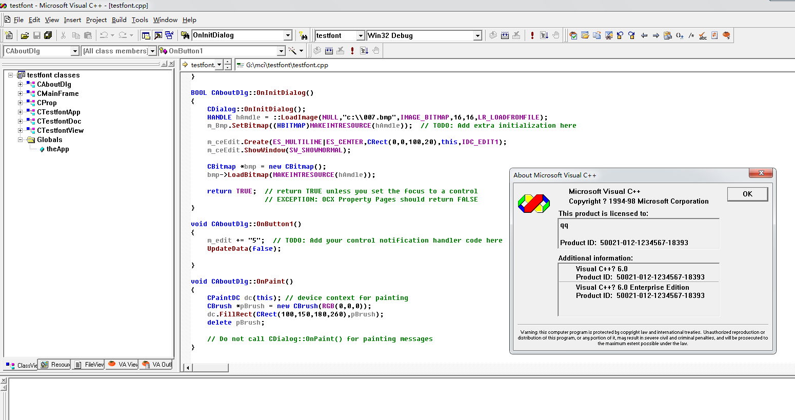
Task: Open the testfont context dropdown above editor
Action: tap(220, 65)
